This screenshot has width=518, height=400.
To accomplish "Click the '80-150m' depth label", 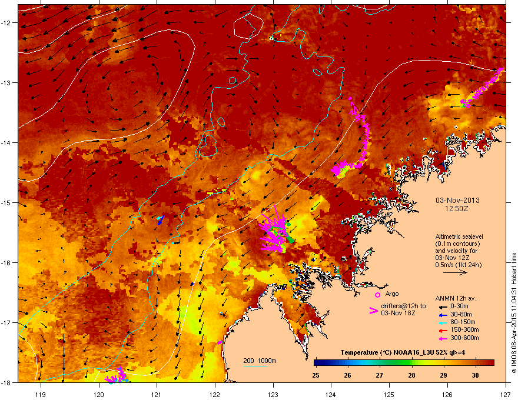I will (x=463, y=322).
